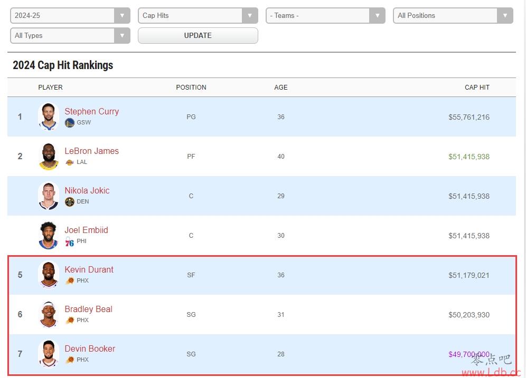
Task: Click Stephen Curry's cap hit $55,761,216
Action: [469, 117]
